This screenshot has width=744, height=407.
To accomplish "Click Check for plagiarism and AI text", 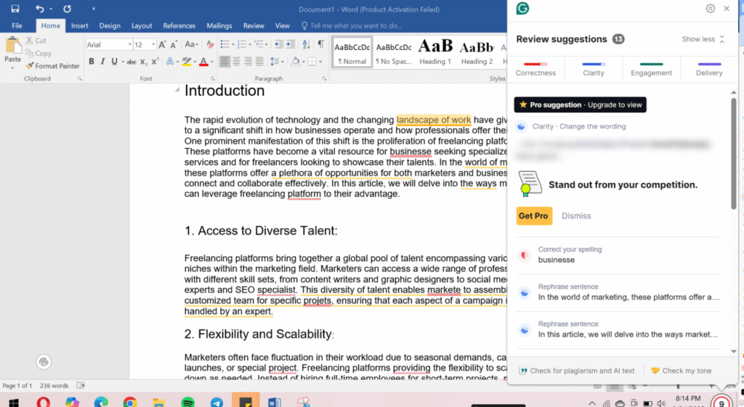I will point(577,371).
